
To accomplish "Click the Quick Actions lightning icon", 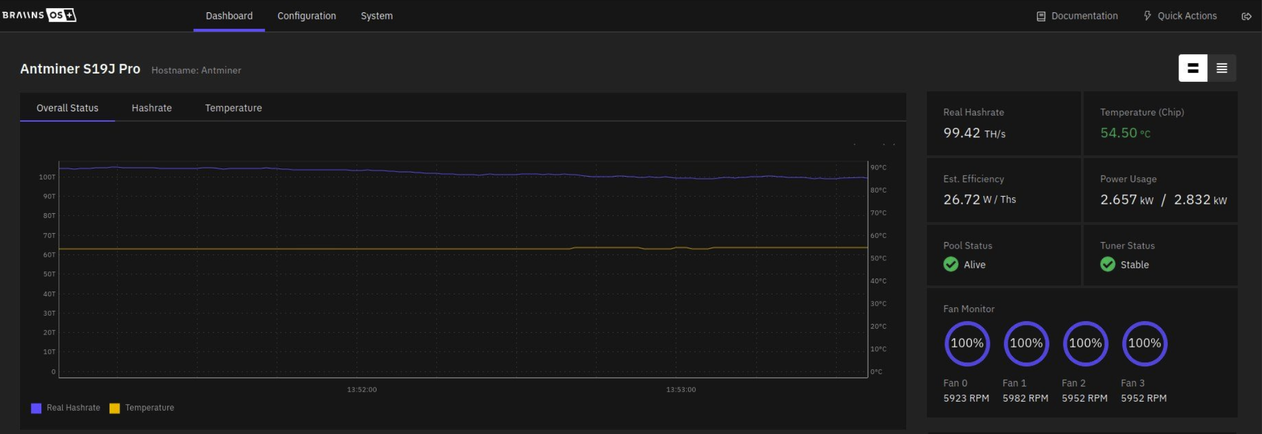I will (1147, 16).
